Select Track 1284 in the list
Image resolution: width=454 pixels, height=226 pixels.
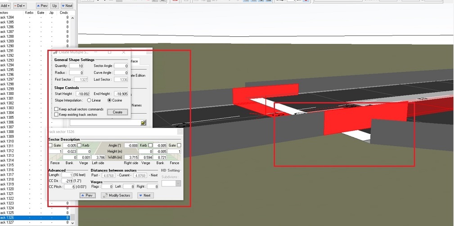(x=35, y=18)
